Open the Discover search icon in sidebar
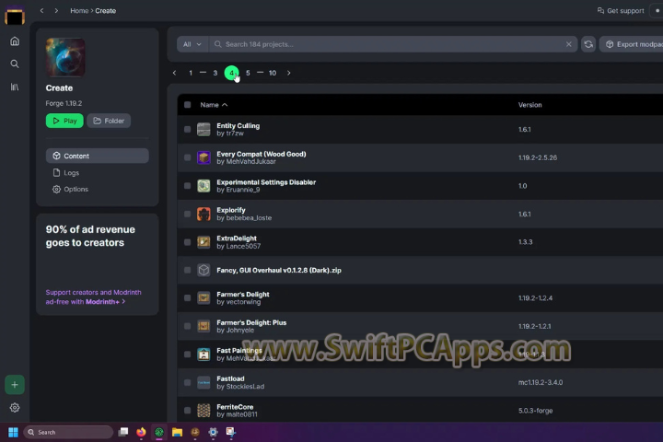The height and width of the screenshot is (442, 663). [15, 64]
